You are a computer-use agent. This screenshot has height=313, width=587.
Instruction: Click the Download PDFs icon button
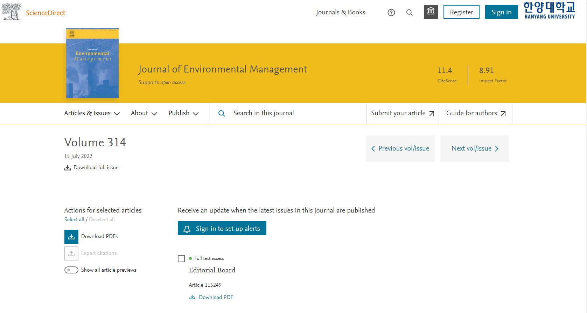tap(71, 237)
